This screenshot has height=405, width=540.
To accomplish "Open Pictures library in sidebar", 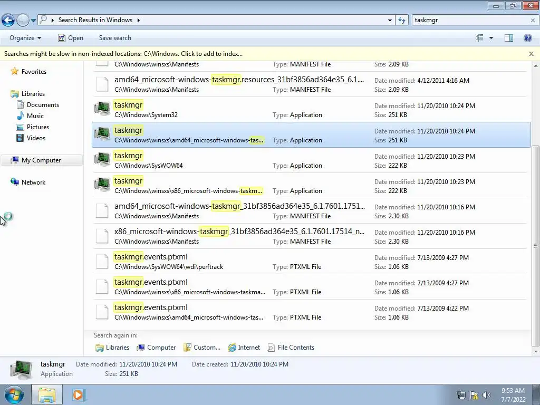I will pyautogui.click(x=38, y=127).
